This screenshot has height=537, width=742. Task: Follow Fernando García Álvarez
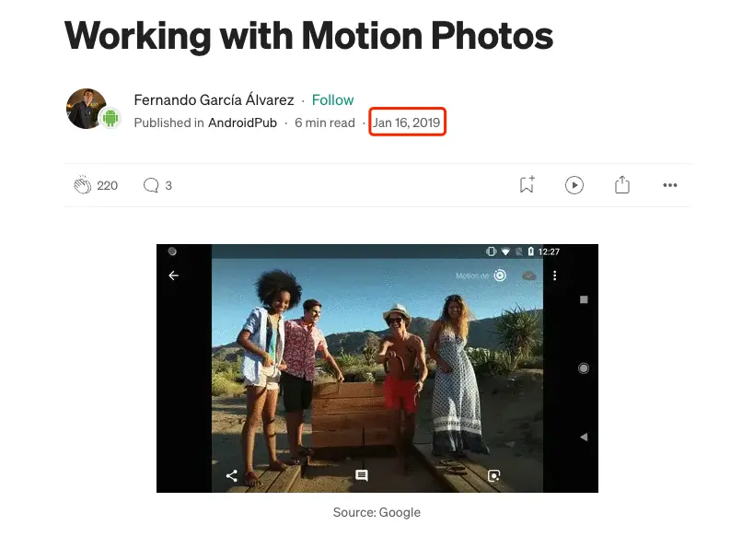(332, 99)
